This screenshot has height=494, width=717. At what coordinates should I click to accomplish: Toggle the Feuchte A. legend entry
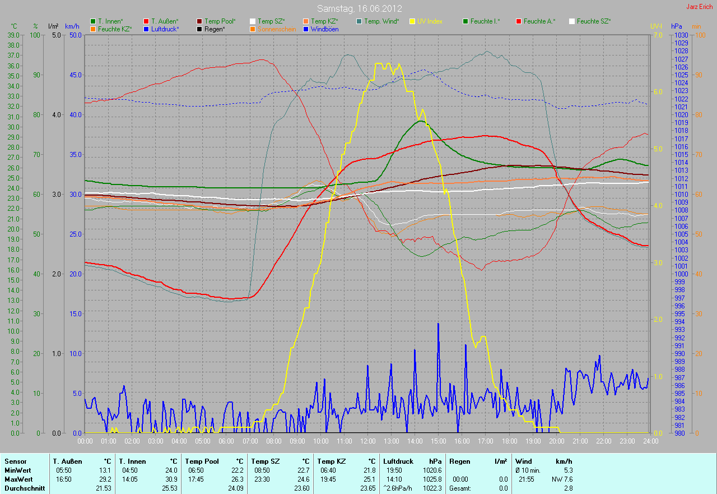click(x=539, y=21)
